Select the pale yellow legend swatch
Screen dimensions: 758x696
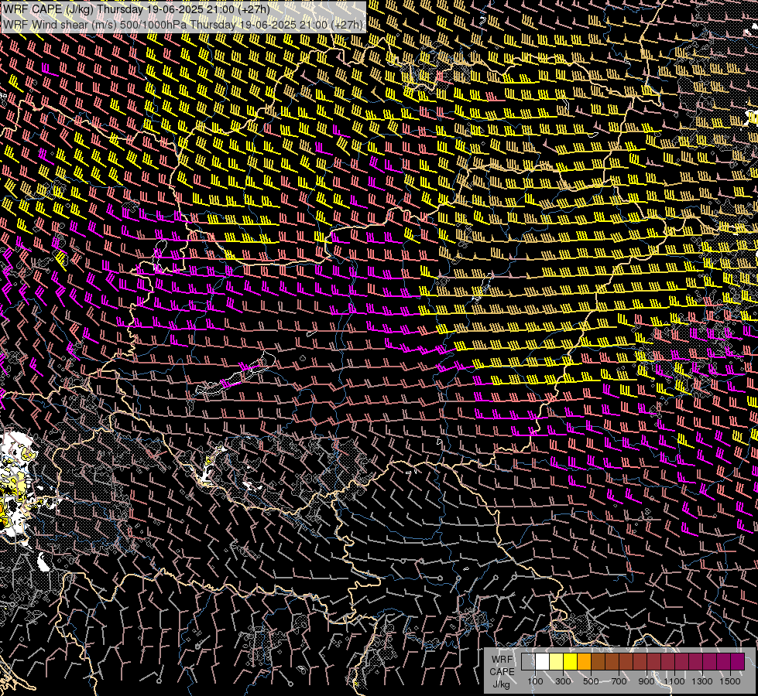(557, 661)
